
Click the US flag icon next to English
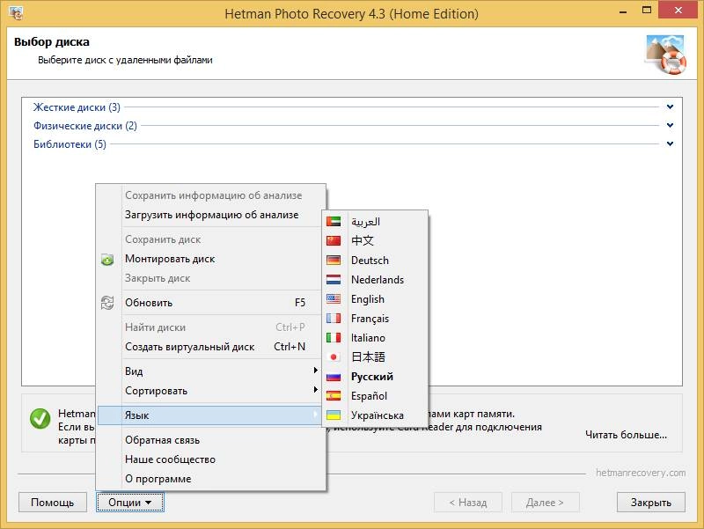point(334,298)
